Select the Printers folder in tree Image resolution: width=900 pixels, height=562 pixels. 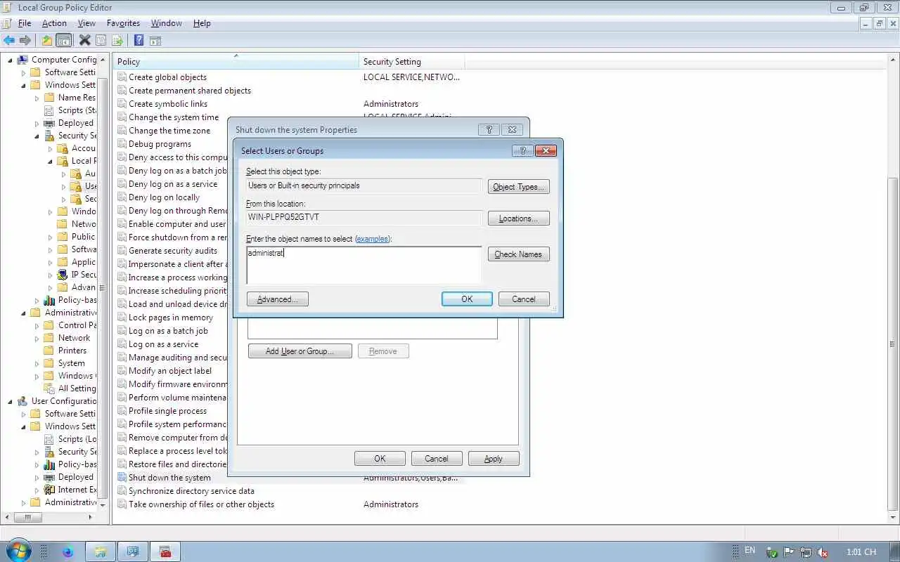point(72,351)
